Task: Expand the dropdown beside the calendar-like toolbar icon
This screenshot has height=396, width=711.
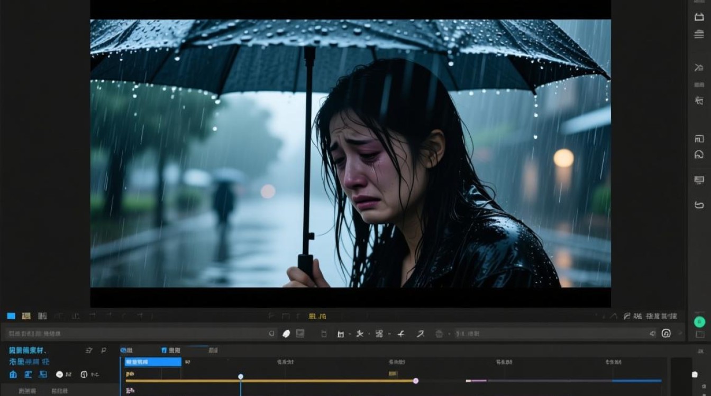Action: (350, 334)
